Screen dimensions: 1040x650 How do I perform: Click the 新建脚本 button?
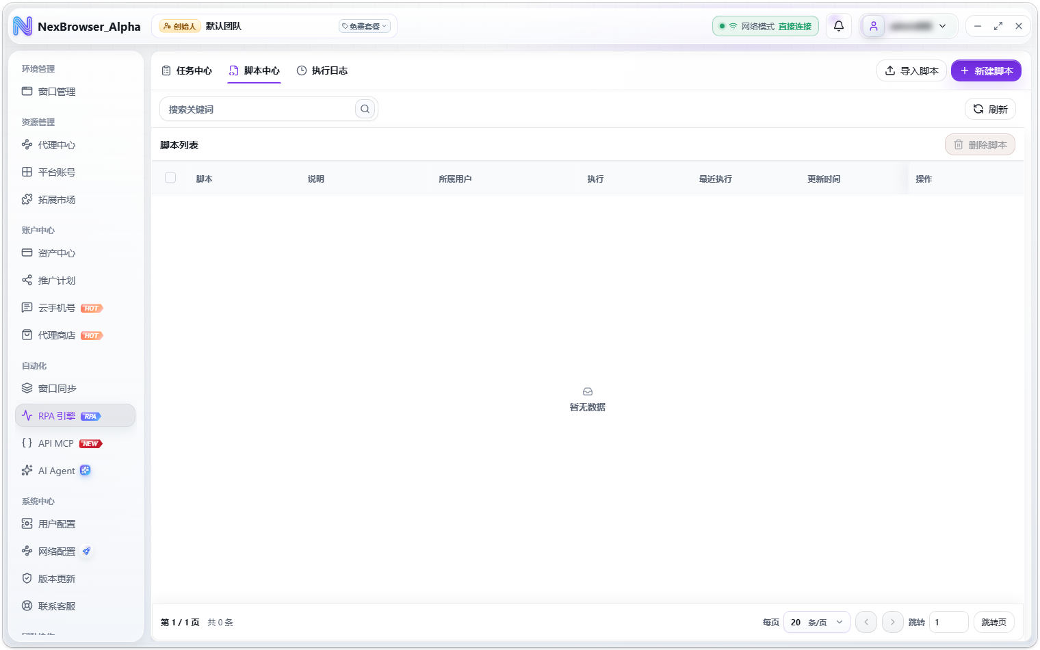pos(986,70)
